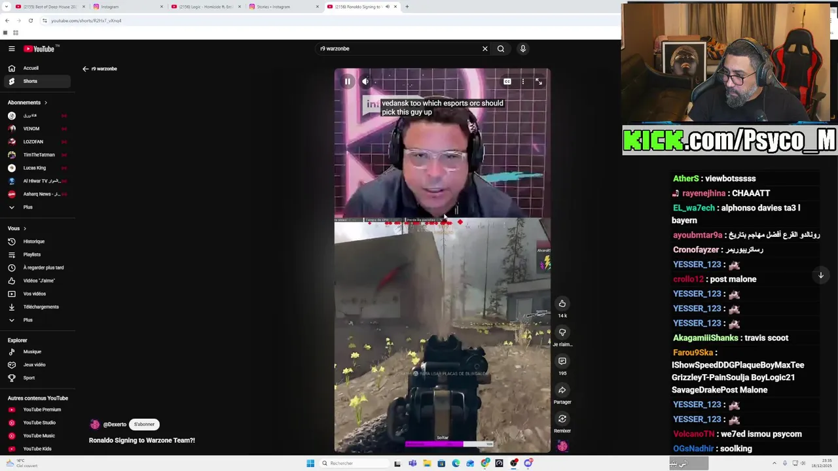Open the Windows Start menu

(x=310, y=463)
